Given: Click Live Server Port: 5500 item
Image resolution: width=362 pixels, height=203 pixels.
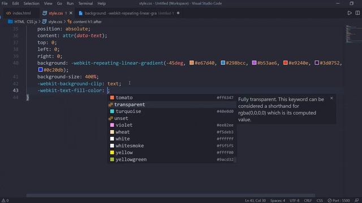Looking at the screenshot, I should tap(339, 201).
